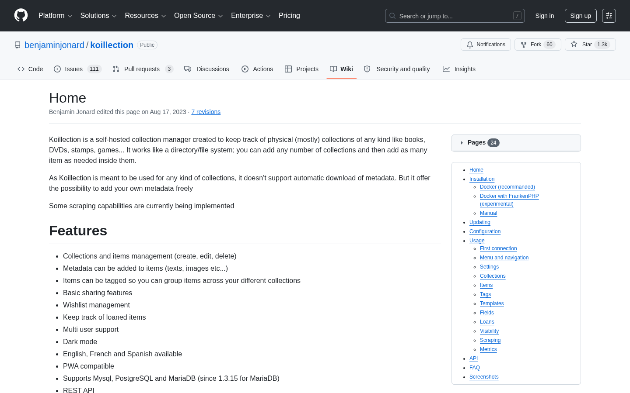This screenshot has width=630, height=393.
Task: Open the Usage wiki page
Action: coord(477,241)
